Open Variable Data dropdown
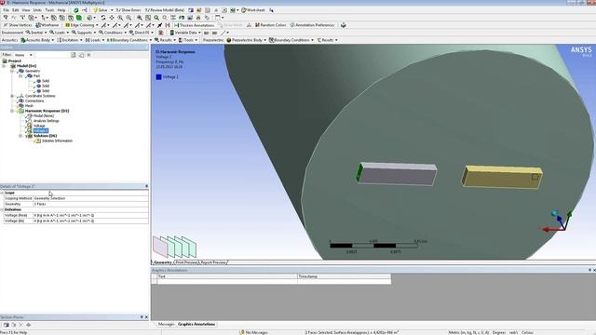The width and height of the screenshot is (596, 335). (x=185, y=33)
